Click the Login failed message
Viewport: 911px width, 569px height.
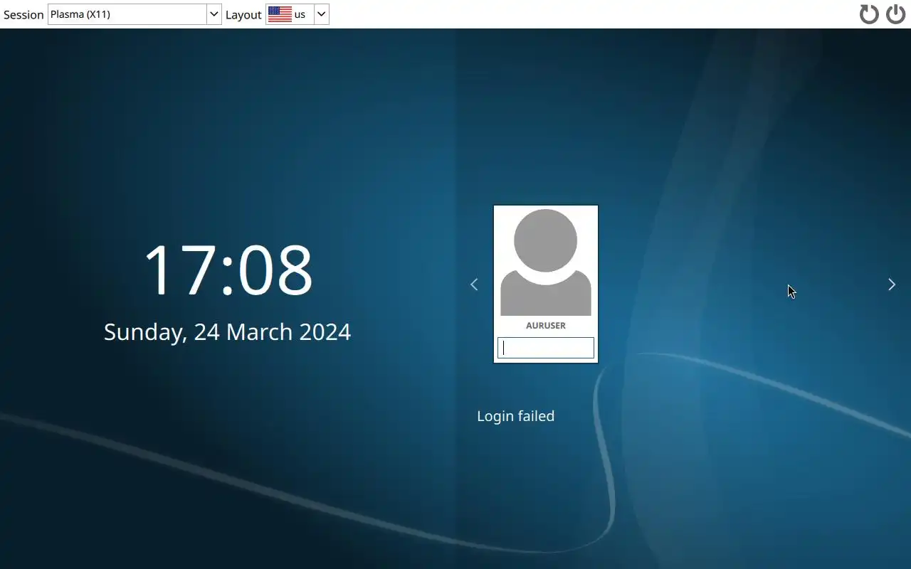coord(516,416)
